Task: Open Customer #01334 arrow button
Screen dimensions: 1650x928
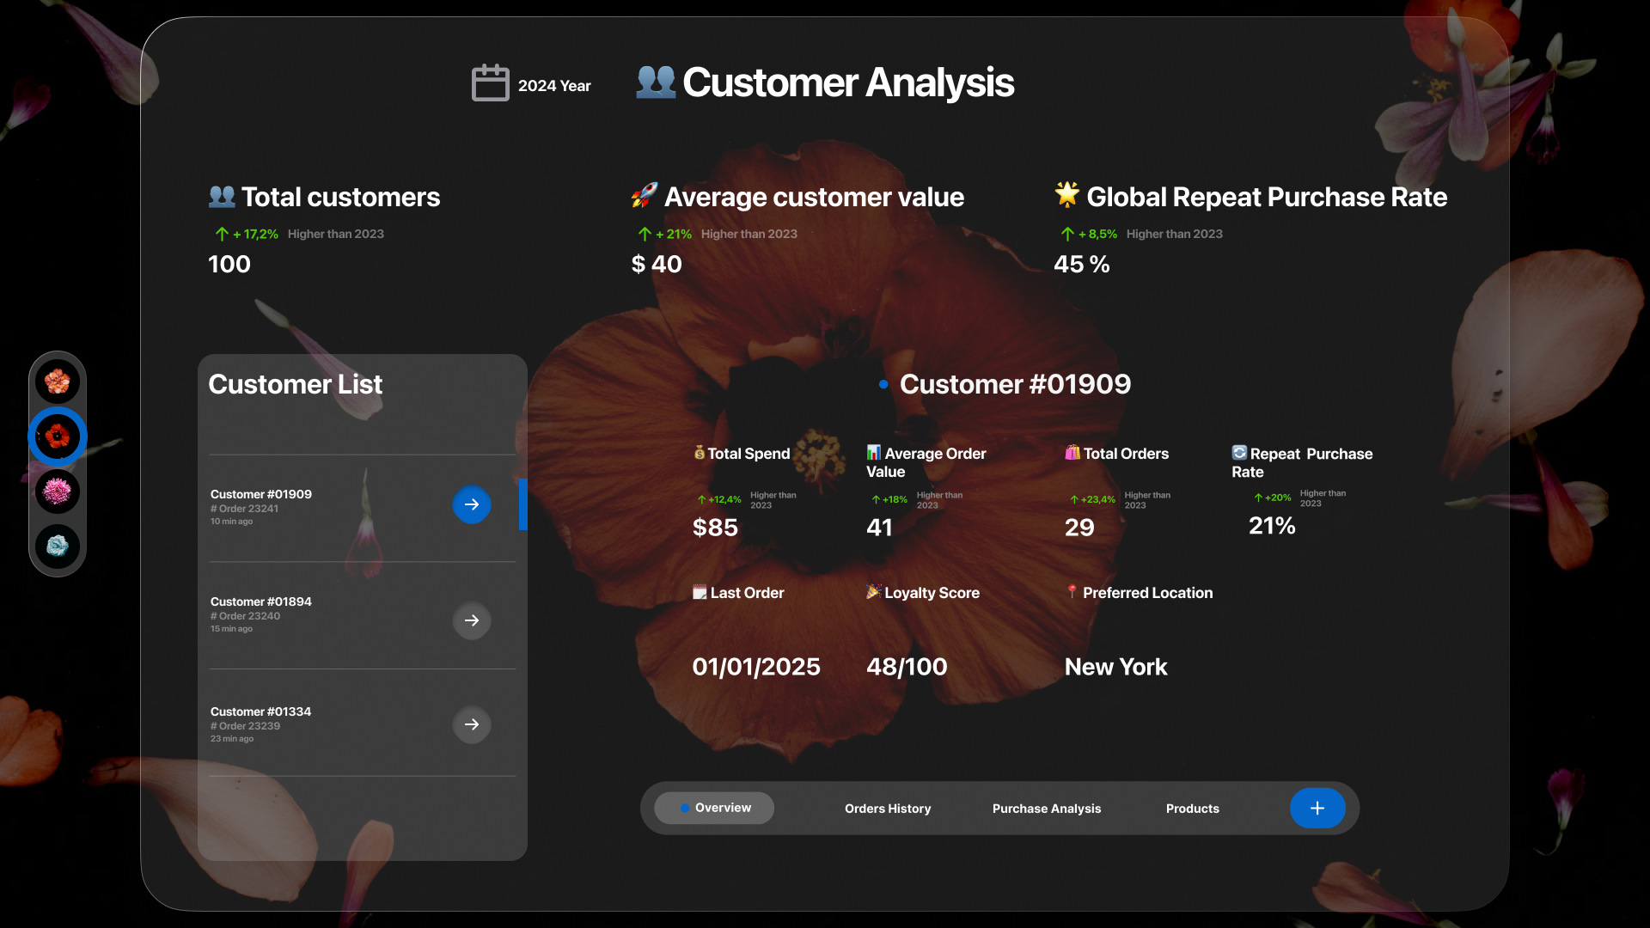Action: [x=472, y=724]
